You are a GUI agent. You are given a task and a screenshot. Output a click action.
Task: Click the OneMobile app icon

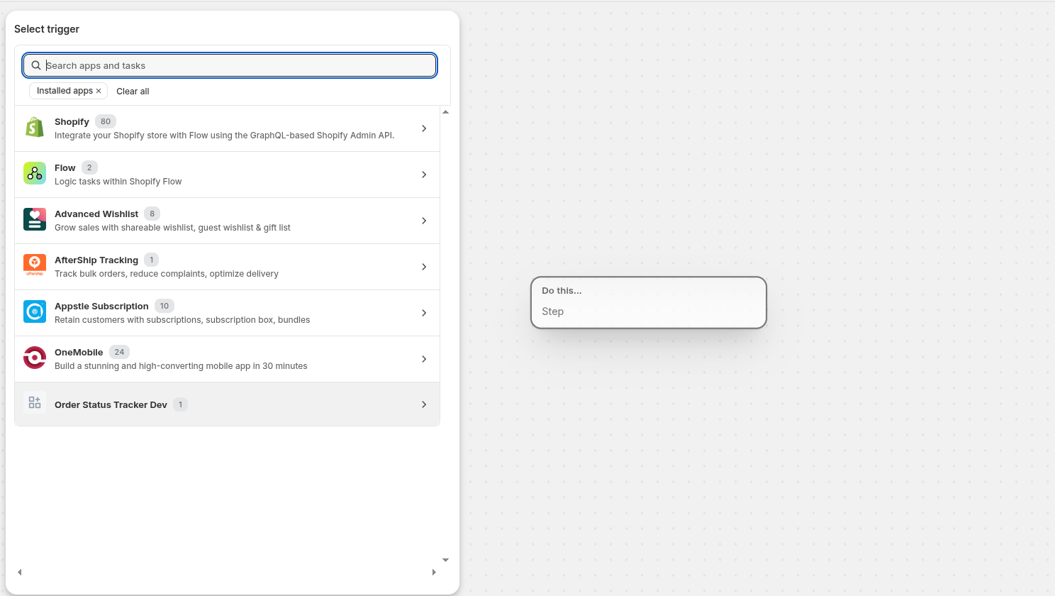35,358
